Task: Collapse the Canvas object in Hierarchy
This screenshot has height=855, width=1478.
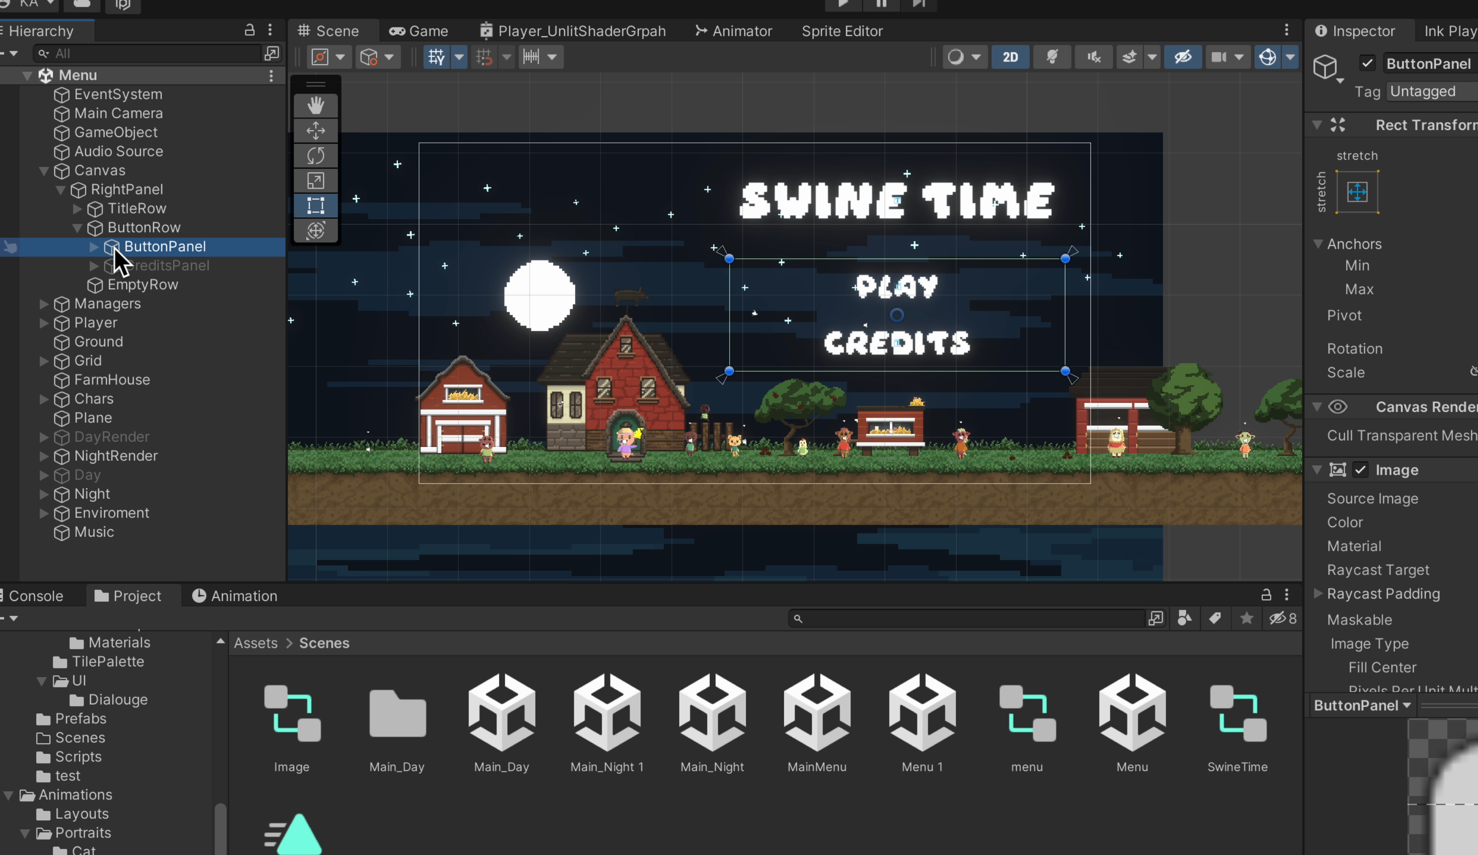Action: pos(43,171)
